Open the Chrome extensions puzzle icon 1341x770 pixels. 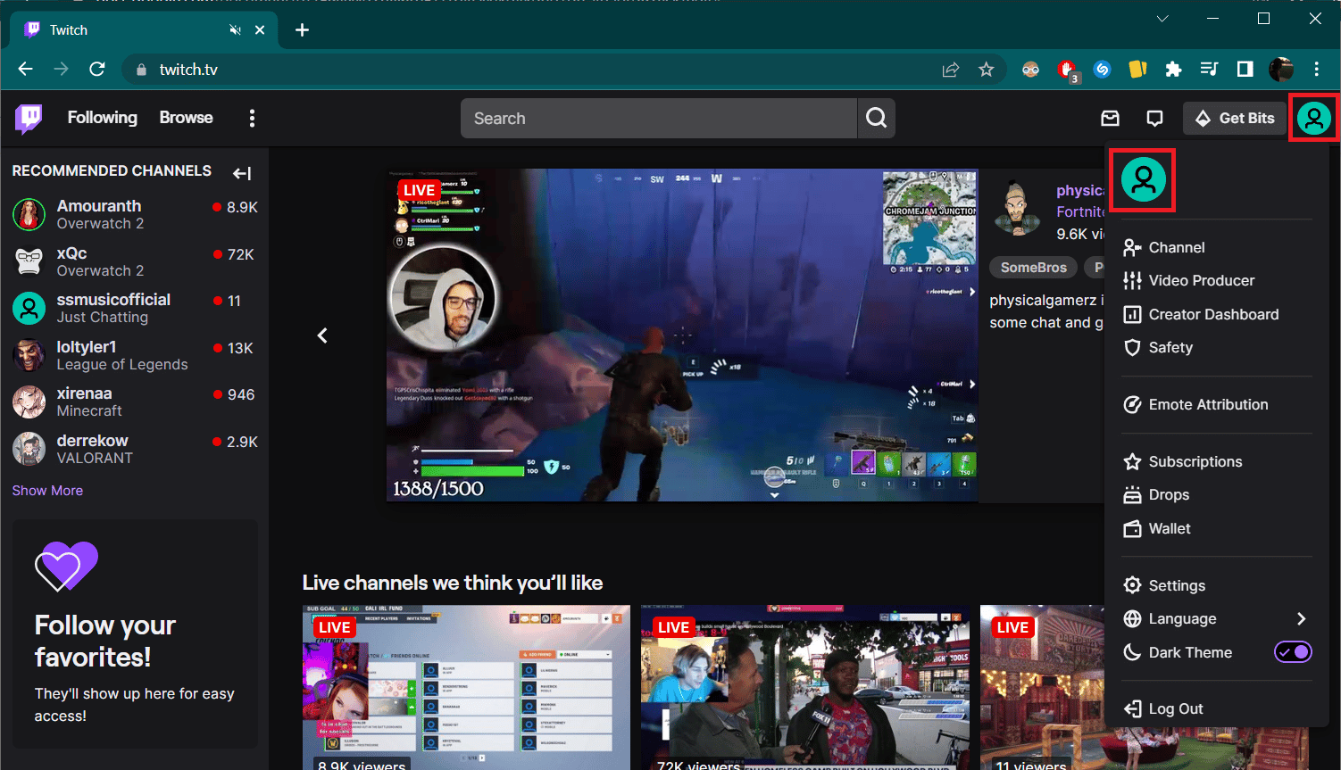[1173, 69]
